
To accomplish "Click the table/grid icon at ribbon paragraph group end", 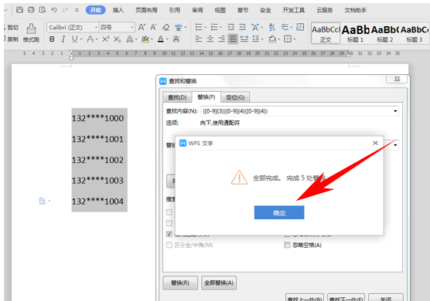I will point(300,27).
